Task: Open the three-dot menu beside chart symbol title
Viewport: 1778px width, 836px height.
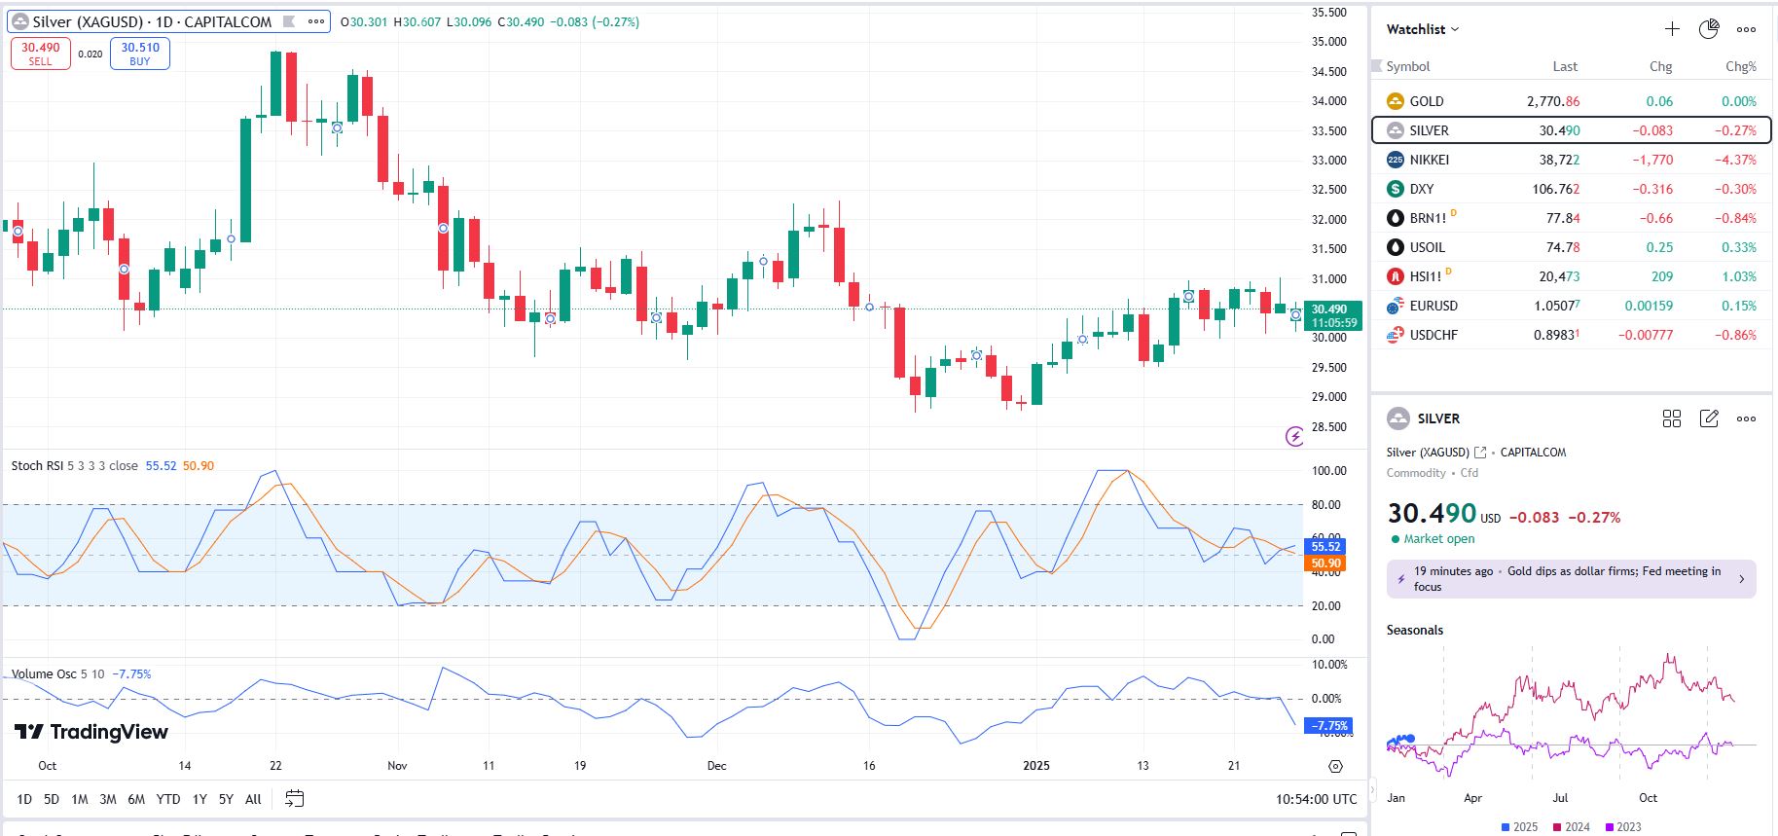Action: tap(316, 21)
